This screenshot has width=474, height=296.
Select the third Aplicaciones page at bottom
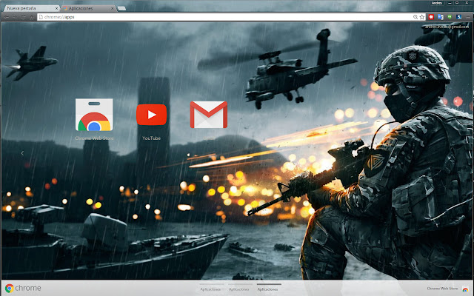(x=267, y=288)
